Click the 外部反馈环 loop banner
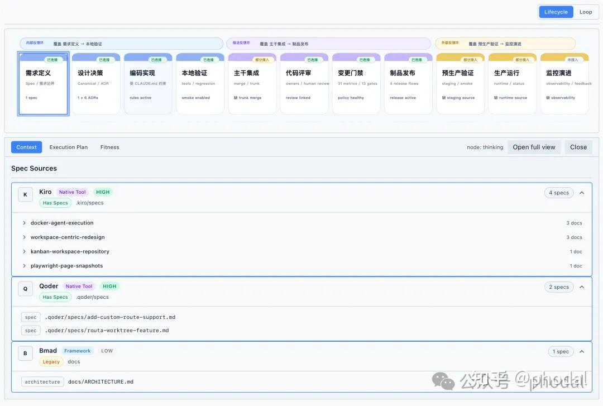 pyautogui.click(x=505, y=44)
